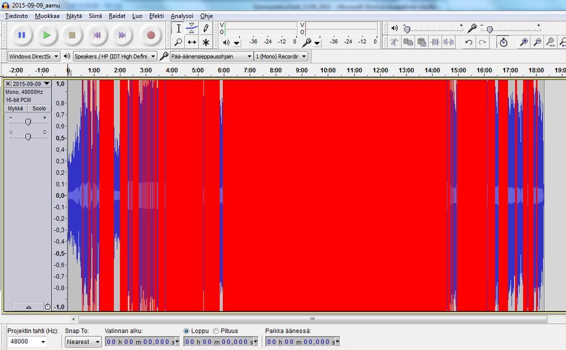Image resolution: width=566 pixels, height=350 pixels.
Task: Click the Valinnan alku time field
Action: point(142,342)
